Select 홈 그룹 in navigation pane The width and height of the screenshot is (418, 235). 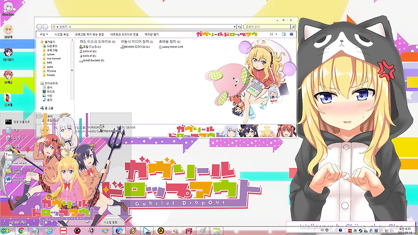(x=47, y=108)
